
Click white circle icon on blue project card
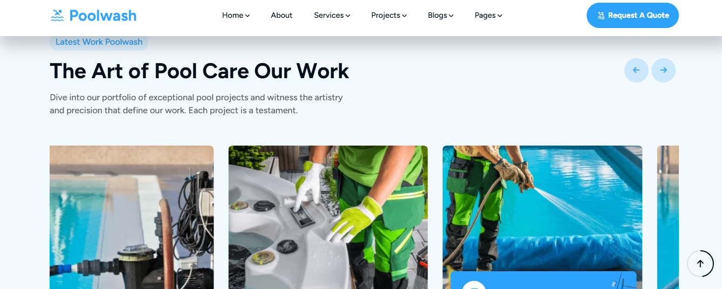(474, 285)
